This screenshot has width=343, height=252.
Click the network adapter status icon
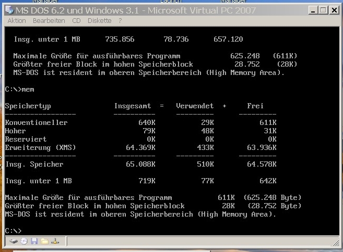55,241
